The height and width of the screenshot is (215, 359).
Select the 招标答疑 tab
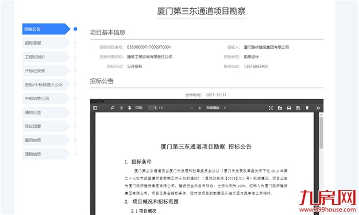(x=46, y=43)
